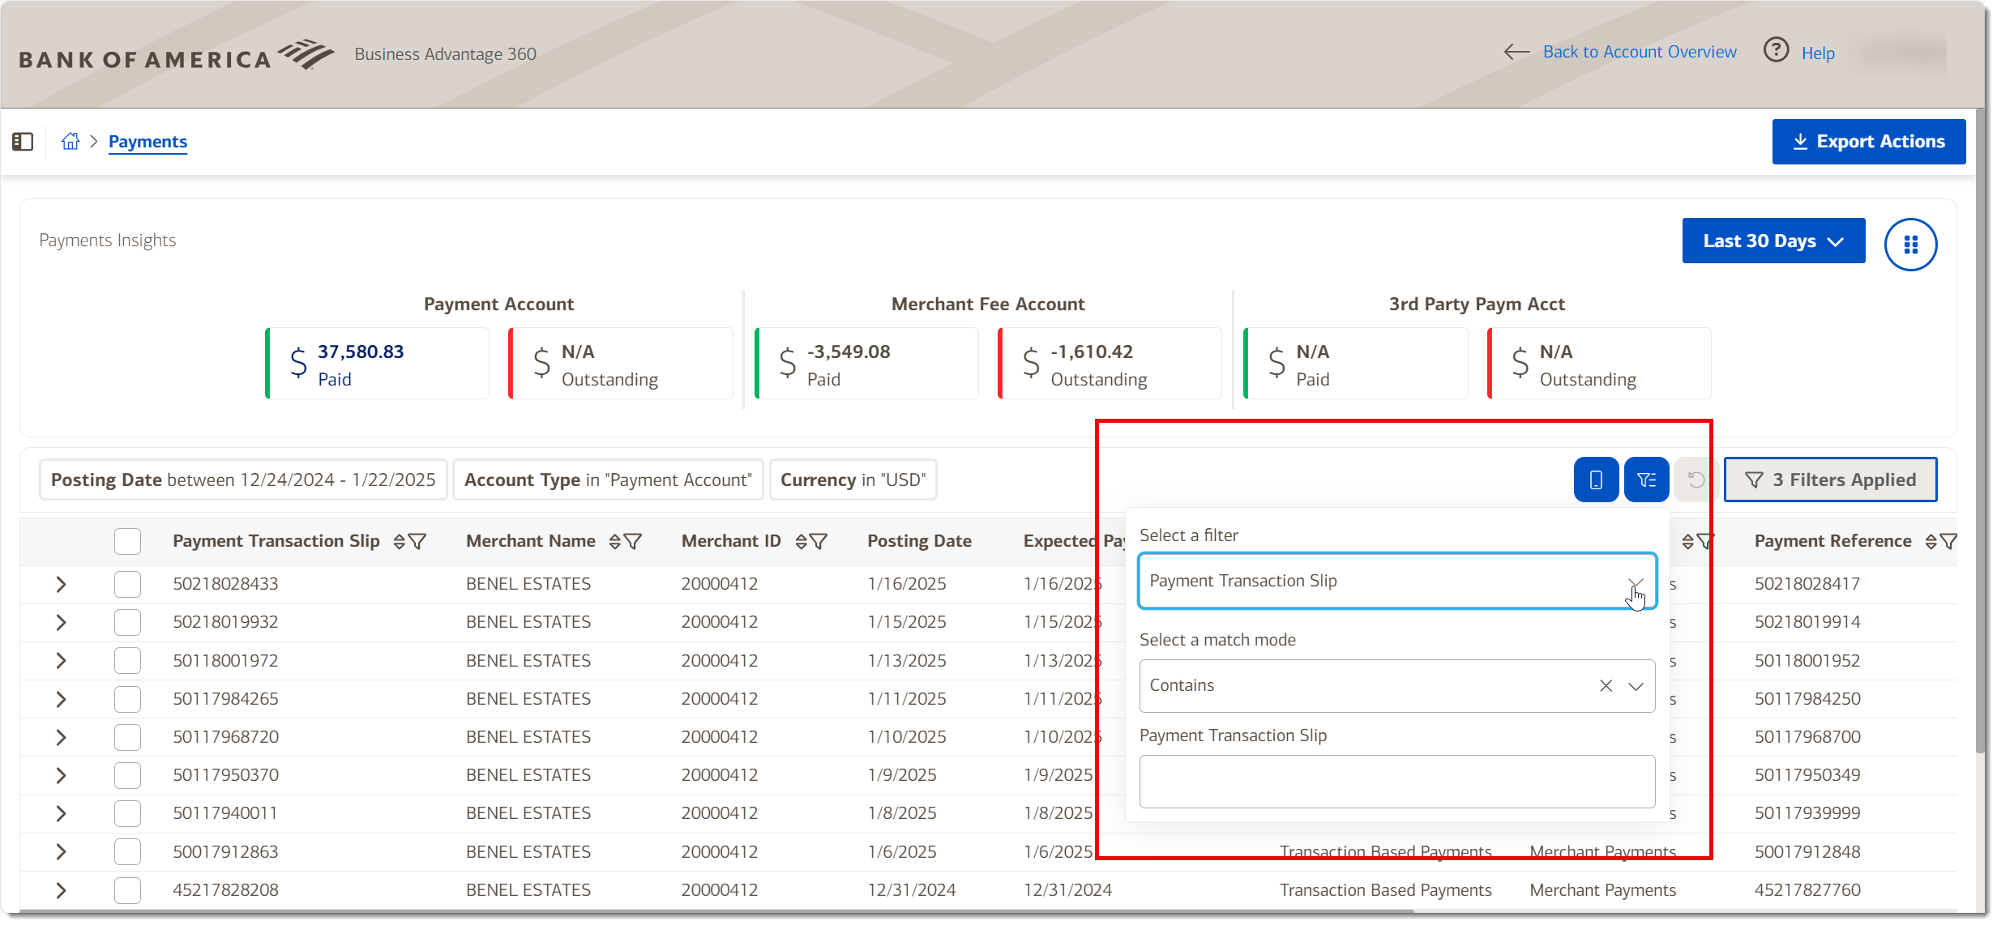Select the Merchant Fee Outstanding -1,610.42 card
The height and width of the screenshot is (925, 1997).
(x=1110, y=364)
